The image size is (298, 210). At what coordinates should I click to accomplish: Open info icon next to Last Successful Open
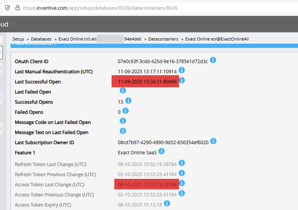point(182,81)
